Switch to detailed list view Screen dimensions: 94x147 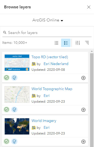coord(66,43)
